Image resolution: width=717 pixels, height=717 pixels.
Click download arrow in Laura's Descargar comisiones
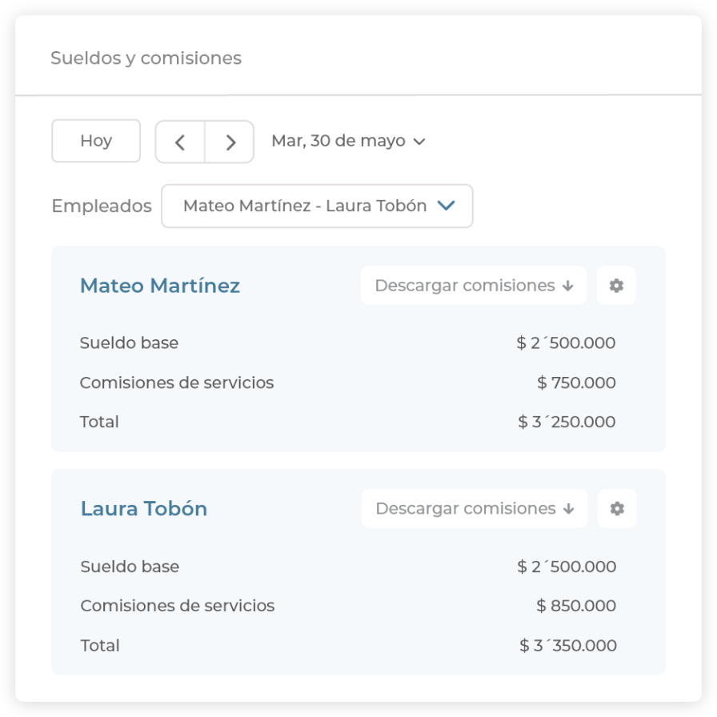click(x=569, y=508)
